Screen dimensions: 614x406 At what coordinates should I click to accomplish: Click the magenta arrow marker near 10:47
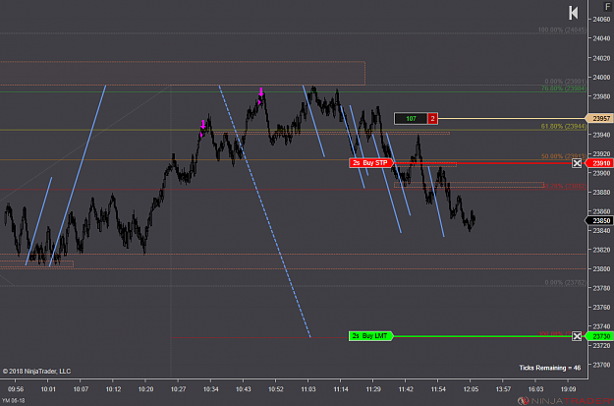261,92
